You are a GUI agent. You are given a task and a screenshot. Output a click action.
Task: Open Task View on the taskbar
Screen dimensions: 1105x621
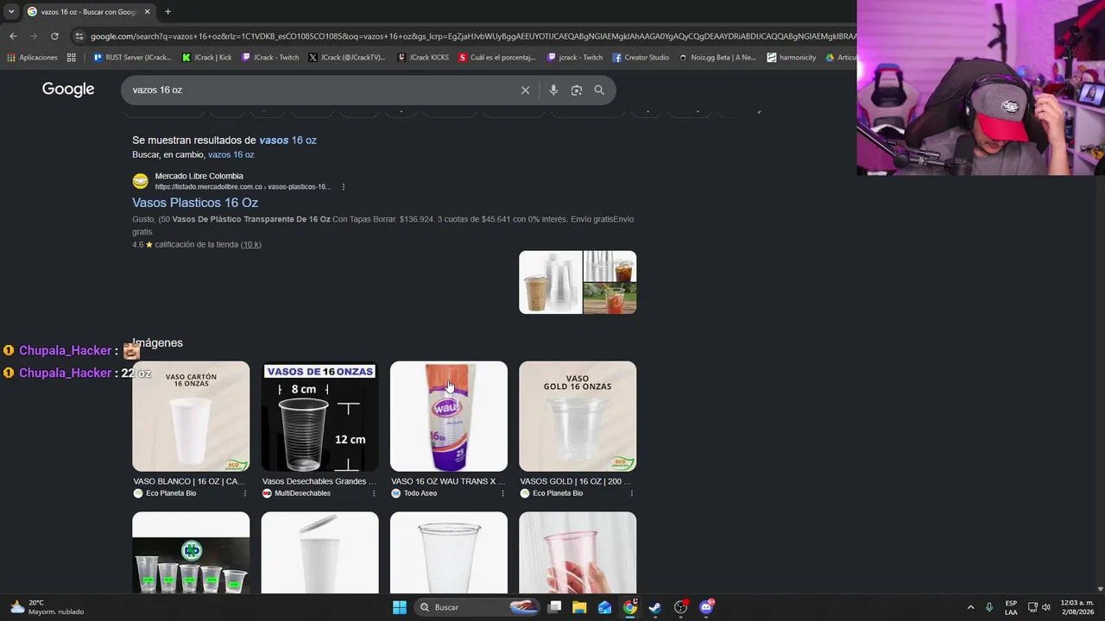[x=555, y=607]
